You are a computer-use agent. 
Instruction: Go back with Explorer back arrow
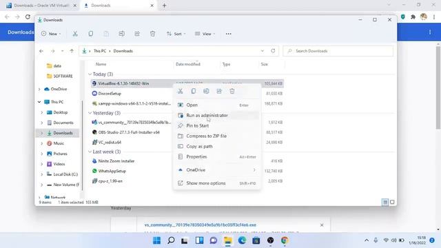[41, 51]
